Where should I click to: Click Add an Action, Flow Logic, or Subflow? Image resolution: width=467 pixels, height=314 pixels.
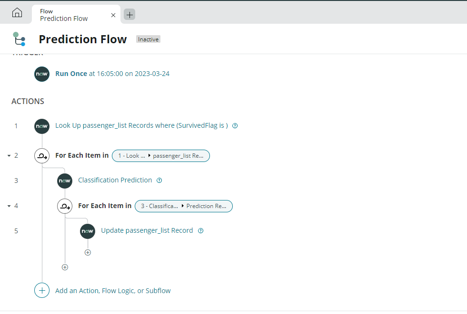[113, 291]
